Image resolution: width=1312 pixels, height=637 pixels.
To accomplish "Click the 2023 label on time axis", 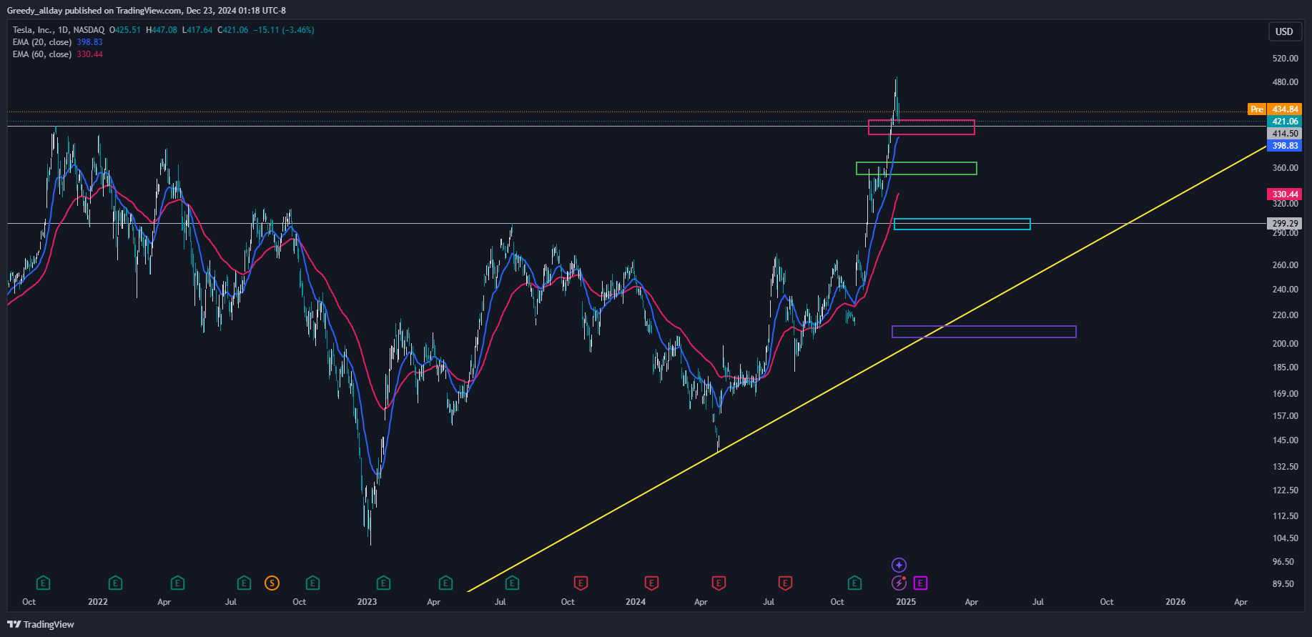I will tap(367, 602).
